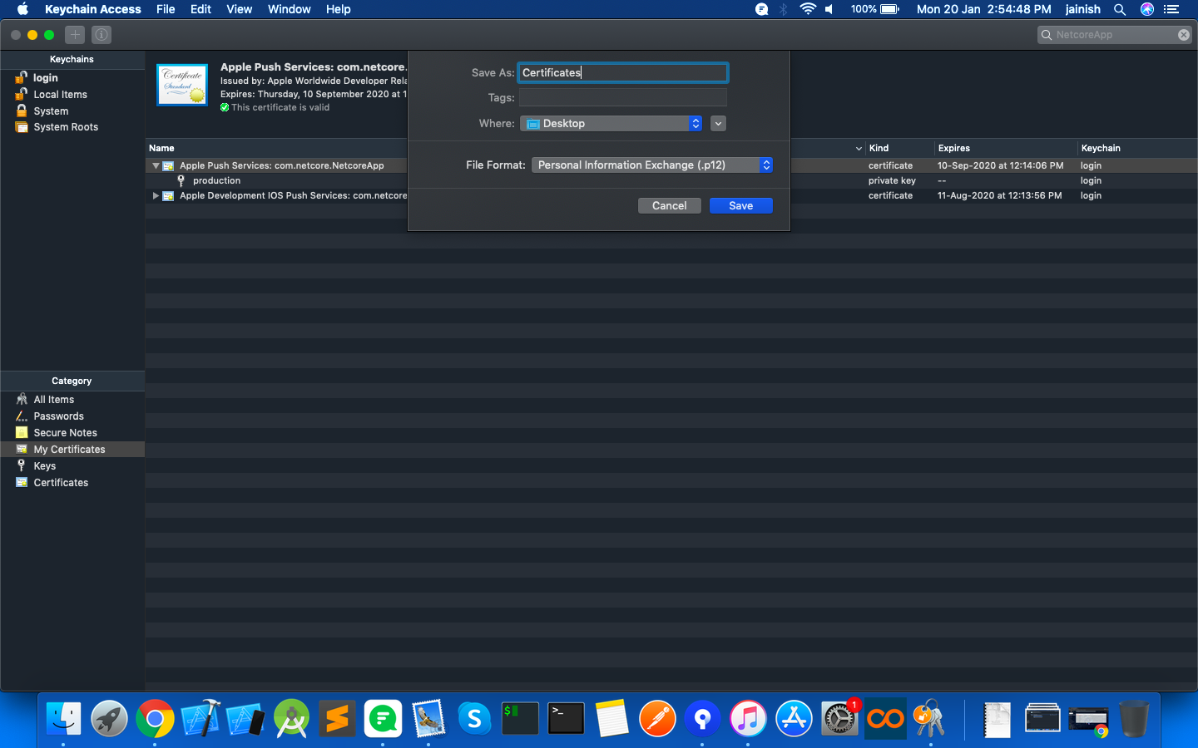The height and width of the screenshot is (748, 1198).
Task: Open Xcode from the Dock
Action: (x=200, y=718)
